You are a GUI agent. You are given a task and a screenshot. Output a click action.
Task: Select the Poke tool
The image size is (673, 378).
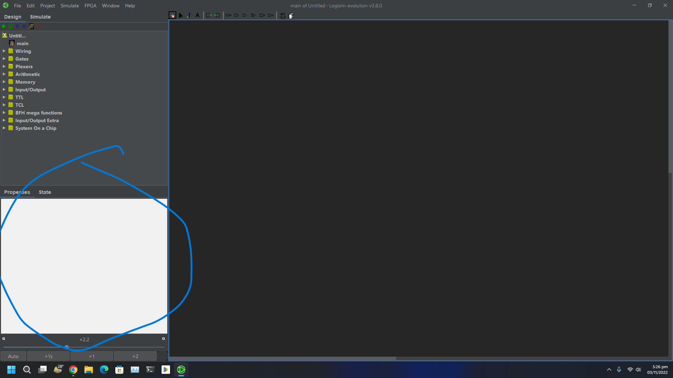pos(172,15)
